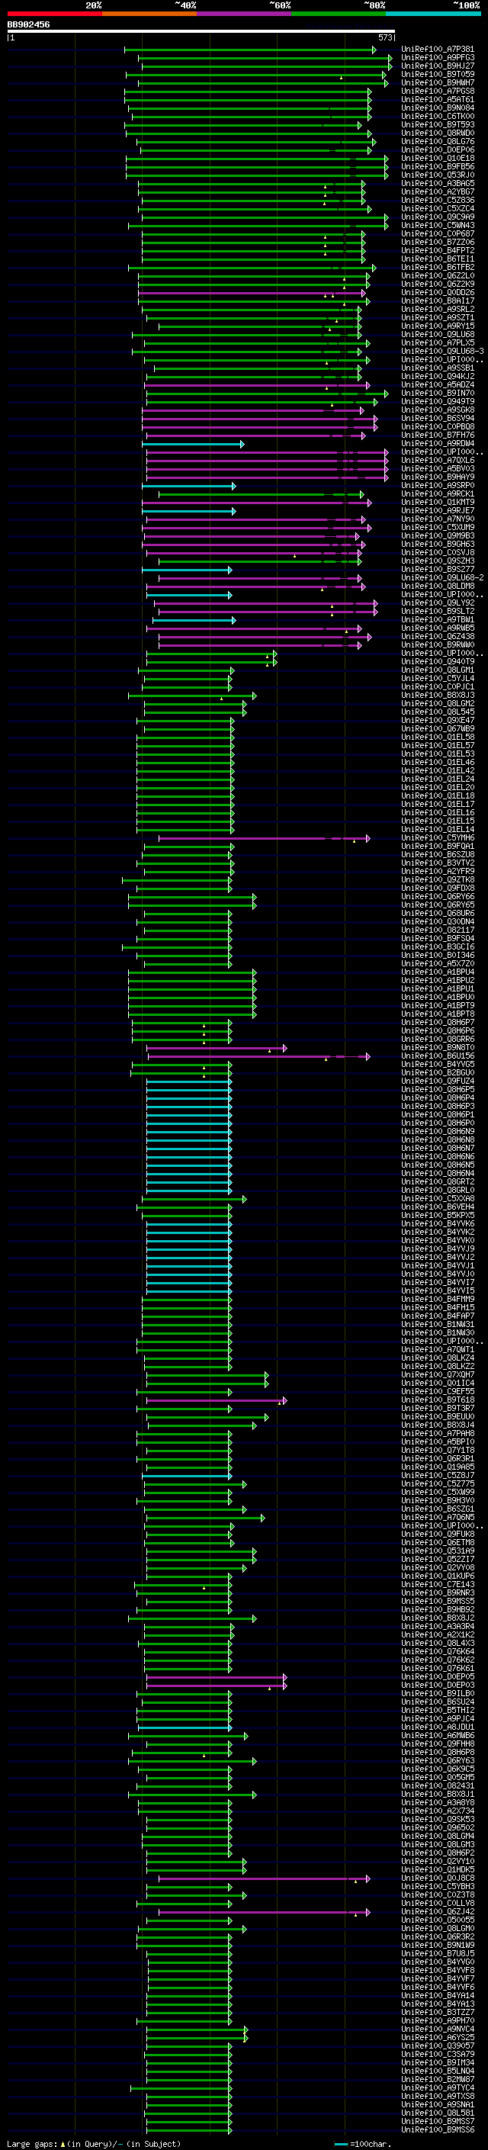Click UniRef100_Q8RWD0 label

(438, 133)
